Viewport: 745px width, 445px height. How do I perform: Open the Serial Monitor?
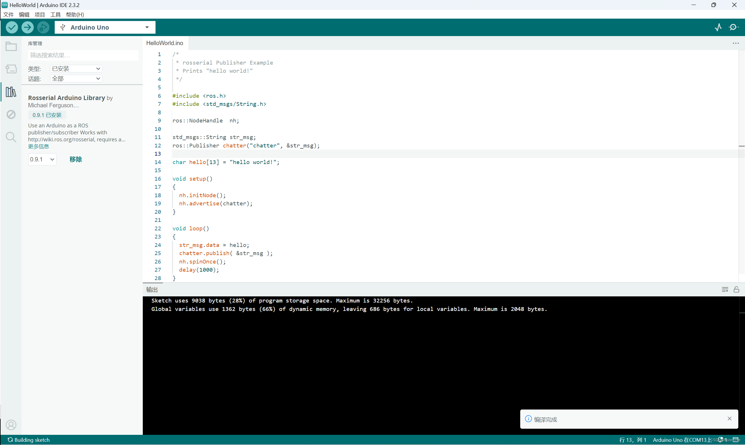pos(733,27)
